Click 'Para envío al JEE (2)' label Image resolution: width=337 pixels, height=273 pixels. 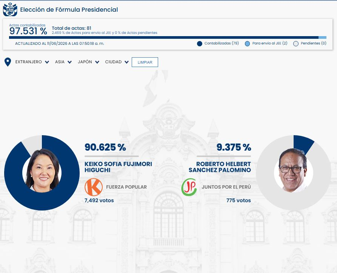coord(270,43)
